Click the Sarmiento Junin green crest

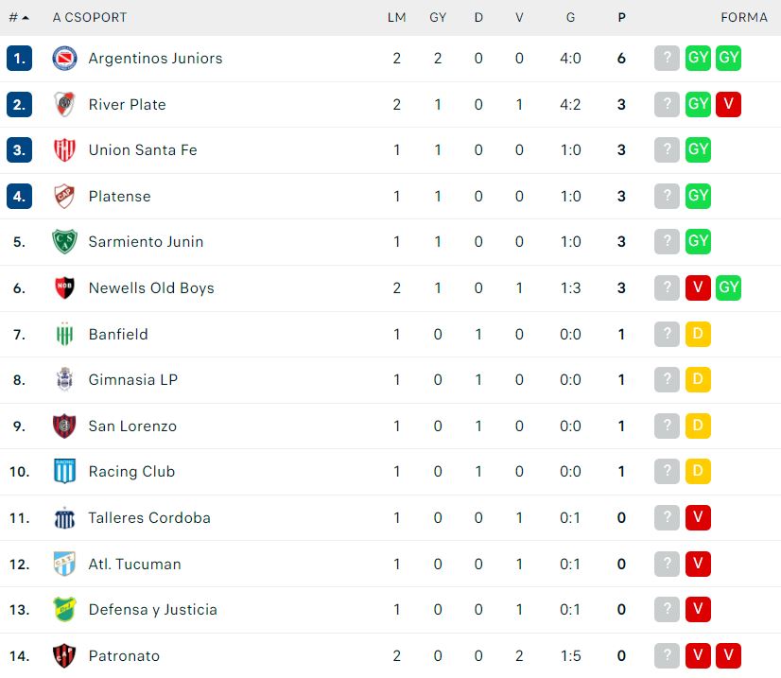point(64,241)
